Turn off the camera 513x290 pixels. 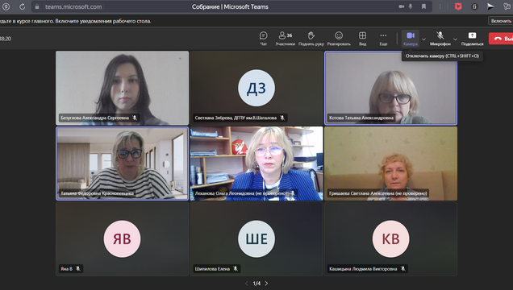[x=411, y=39]
